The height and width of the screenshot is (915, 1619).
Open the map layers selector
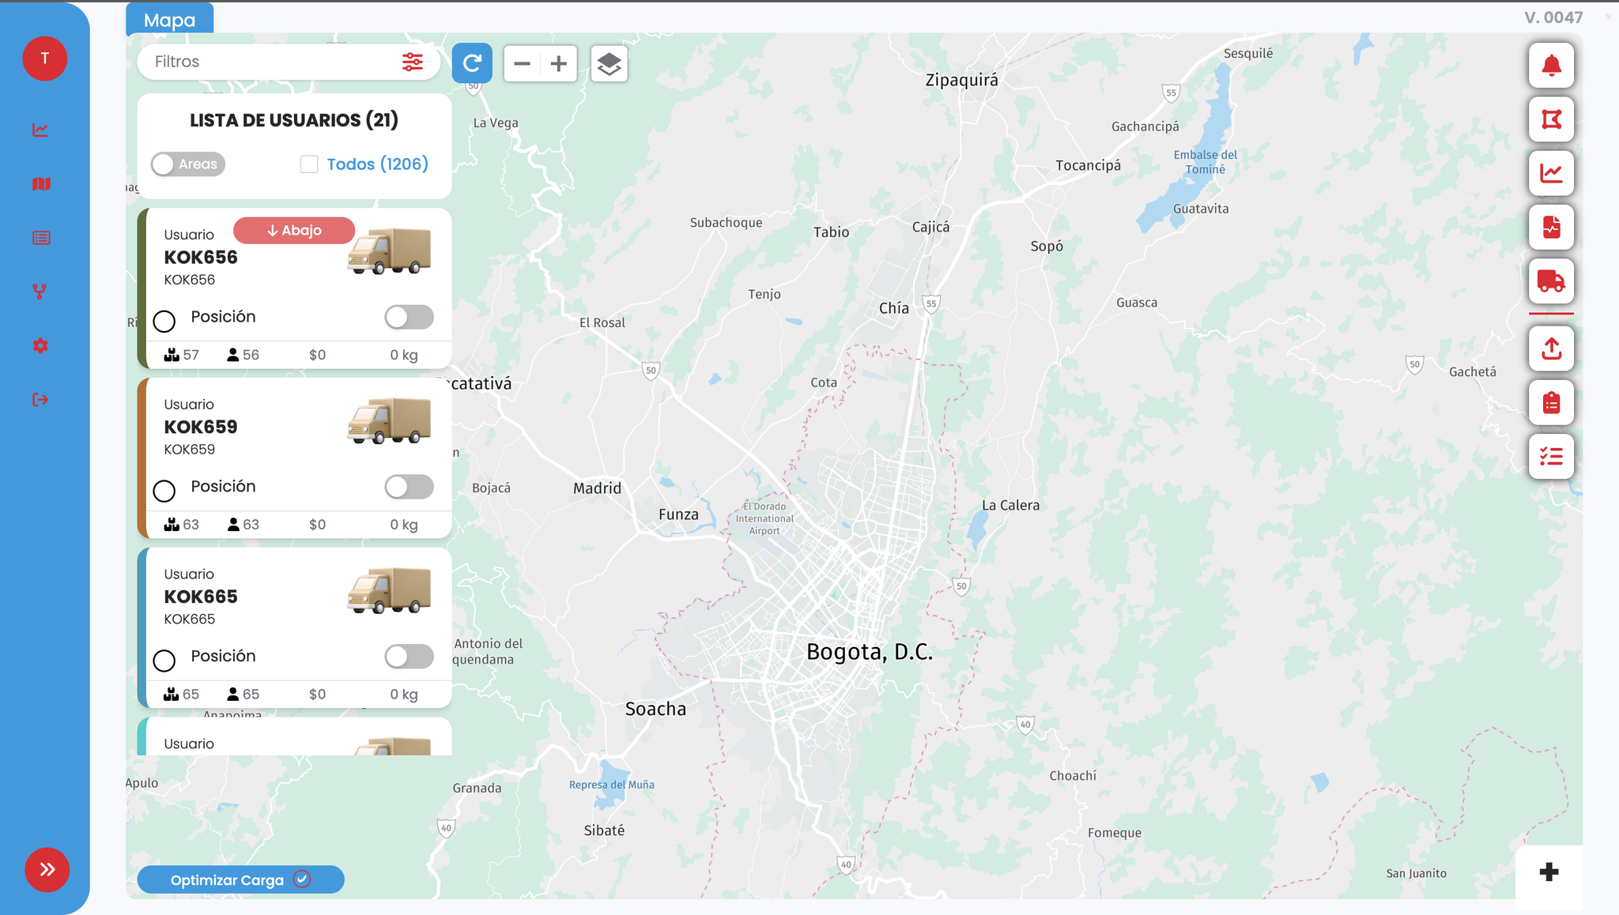coord(609,63)
